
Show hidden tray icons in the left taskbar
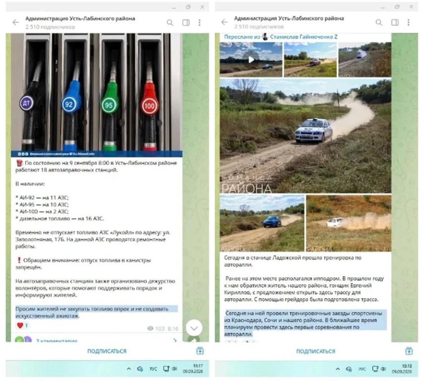[x=129, y=369]
